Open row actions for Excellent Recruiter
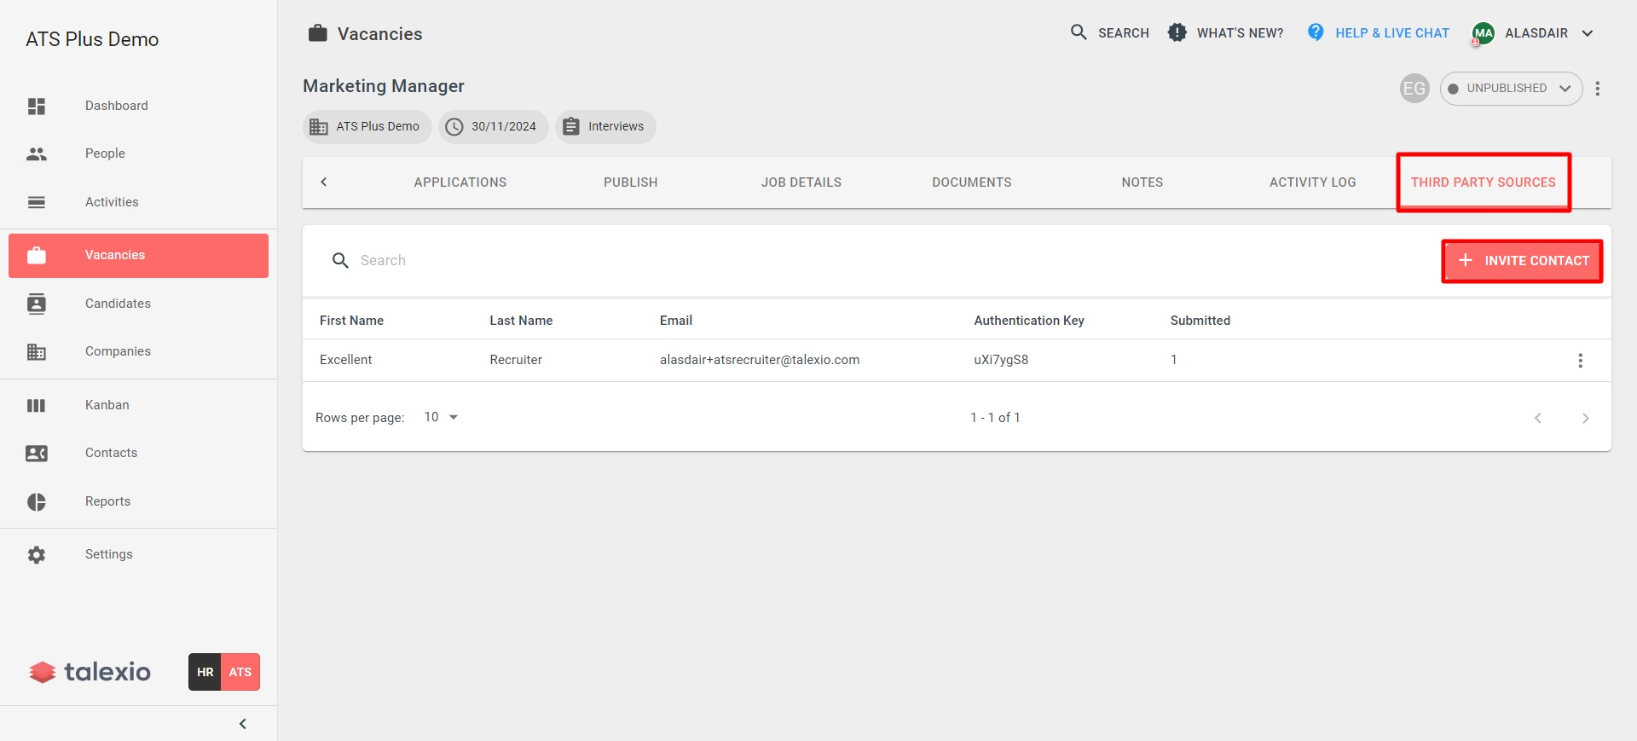This screenshot has height=741, width=1637. pyautogui.click(x=1581, y=361)
